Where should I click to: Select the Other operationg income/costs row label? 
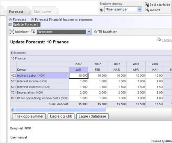pos(42,98)
